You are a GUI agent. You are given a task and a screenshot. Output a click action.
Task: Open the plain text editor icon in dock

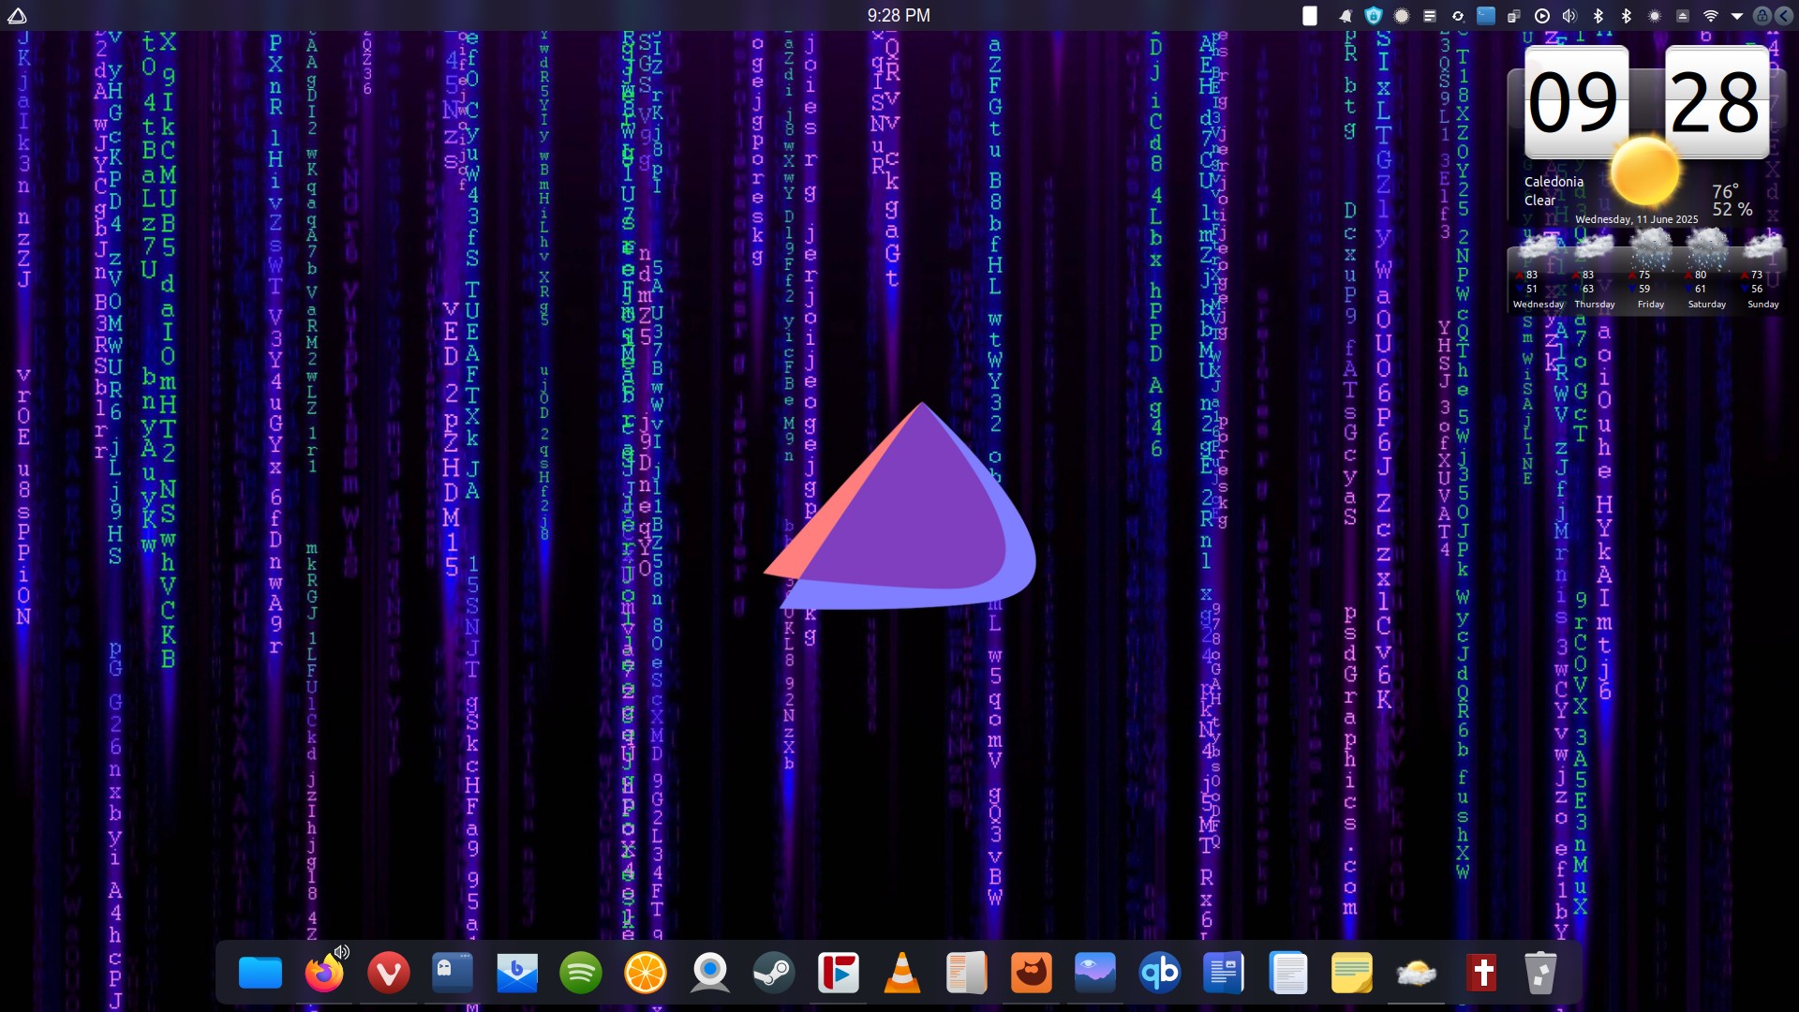[1288, 973]
